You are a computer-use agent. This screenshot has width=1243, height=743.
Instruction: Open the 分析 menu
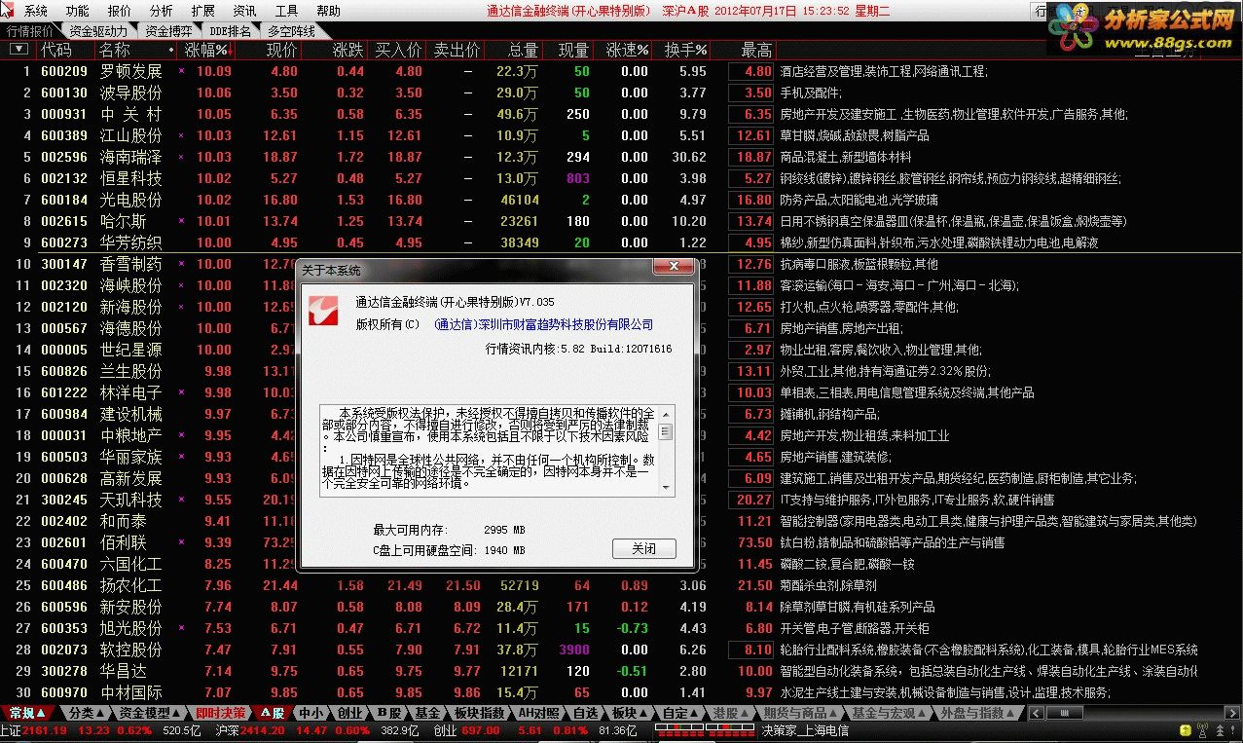tap(161, 11)
